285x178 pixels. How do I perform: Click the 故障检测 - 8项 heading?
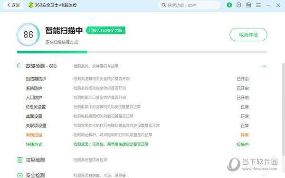pos(41,66)
